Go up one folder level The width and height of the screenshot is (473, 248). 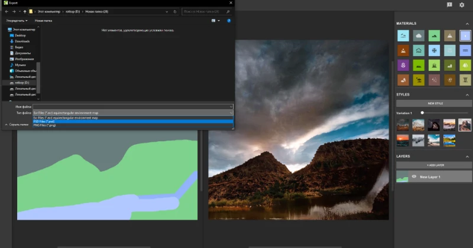click(25, 11)
